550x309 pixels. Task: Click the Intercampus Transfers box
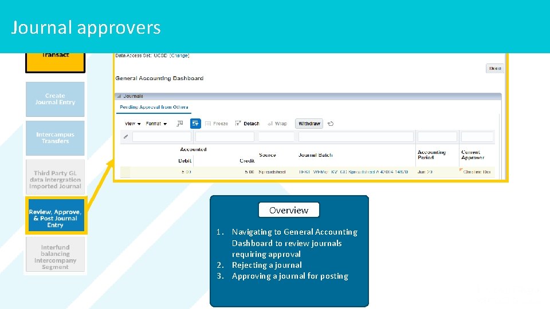point(55,138)
